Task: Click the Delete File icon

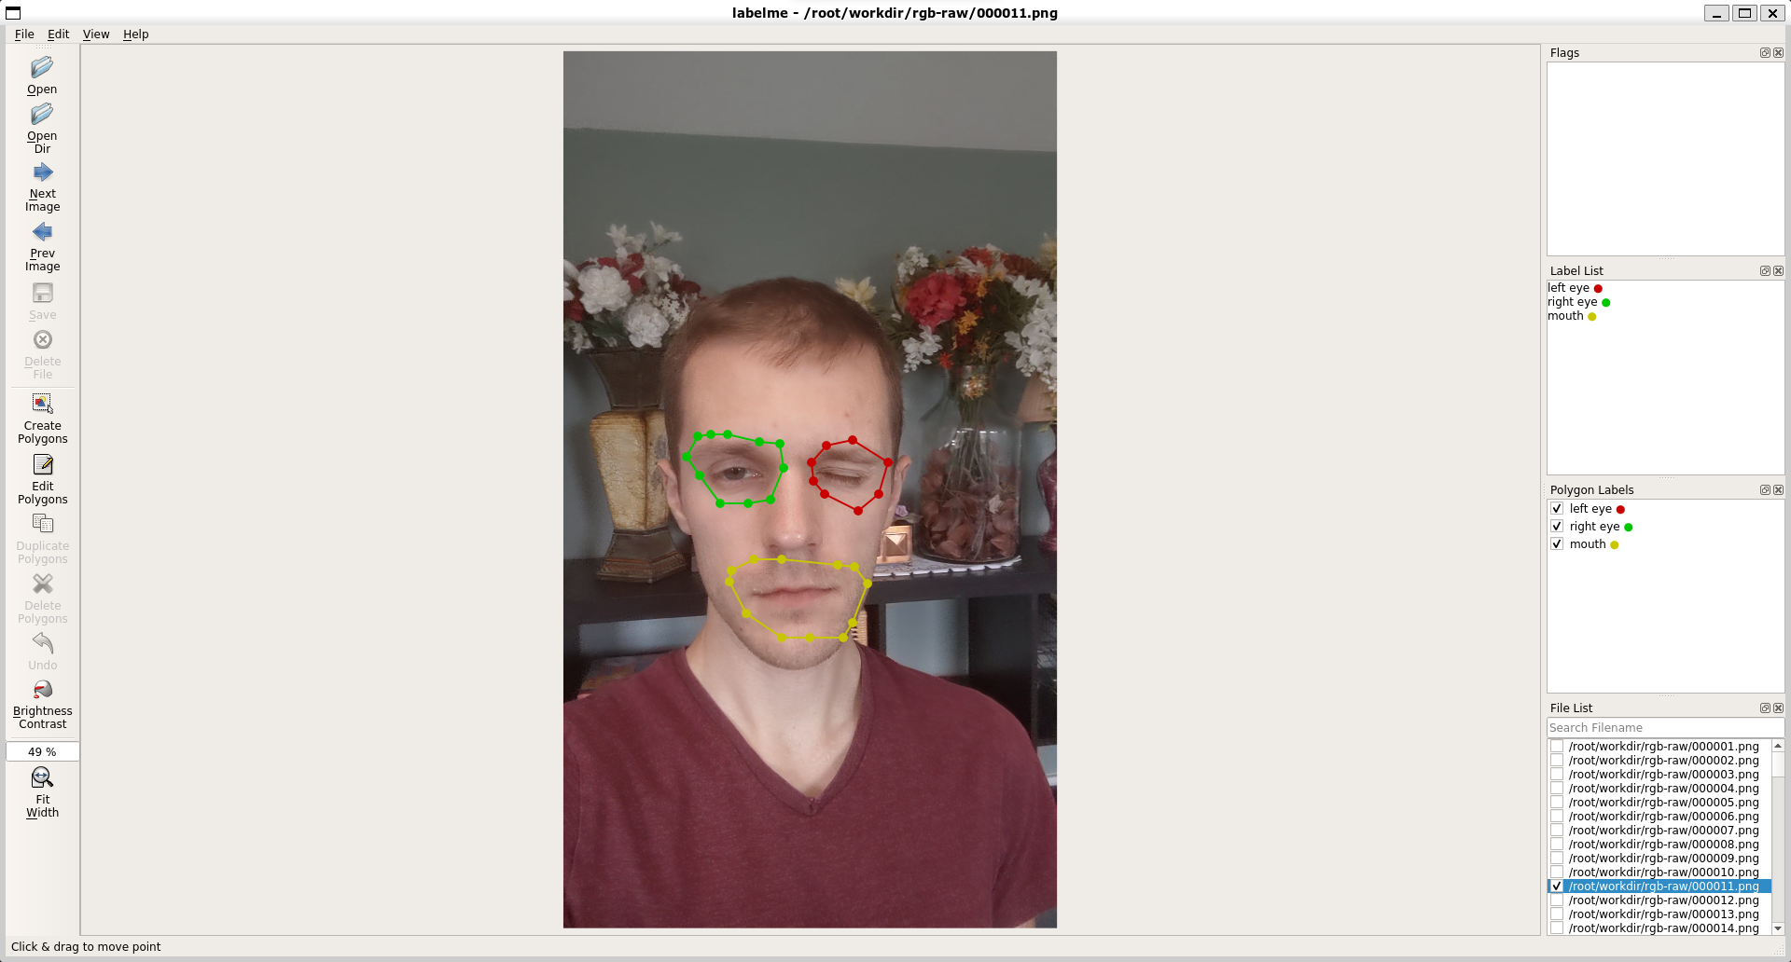Action: 42,339
